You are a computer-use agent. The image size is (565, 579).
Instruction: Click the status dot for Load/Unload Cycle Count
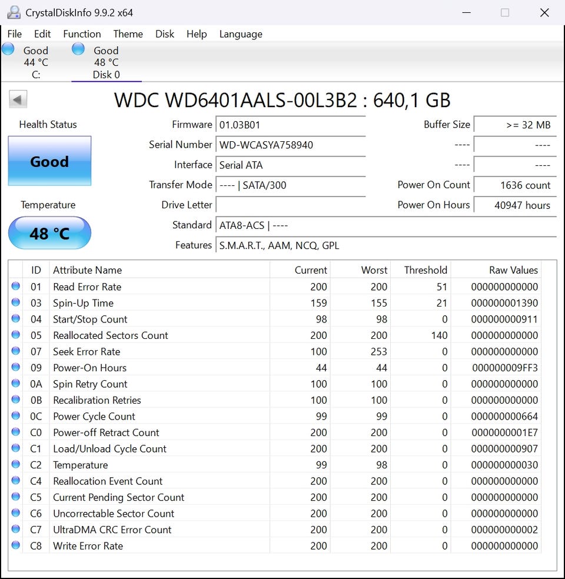[x=15, y=448]
